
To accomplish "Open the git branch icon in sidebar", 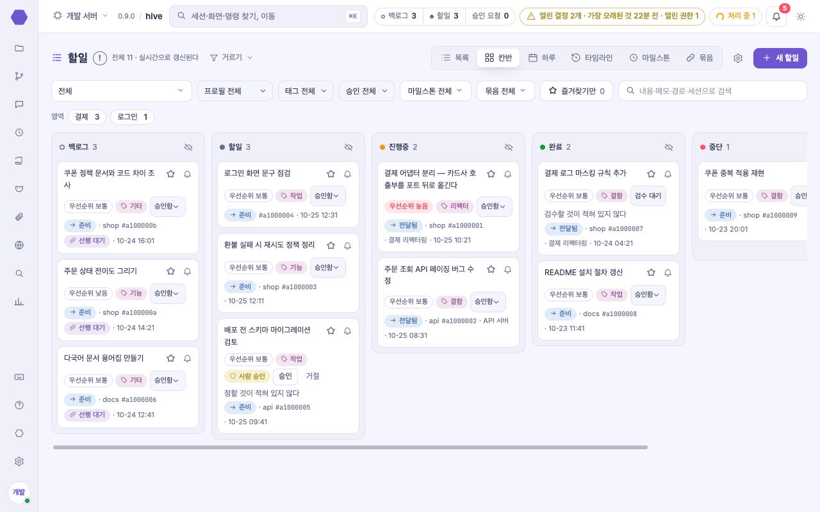I will coord(19,76).
